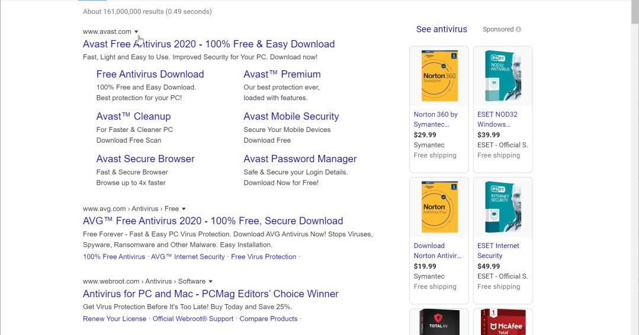The width and height of the screenshot is (639, 335).
Task: Click the www.avg.com breadcrumb URL
Action: coord(131,209)
